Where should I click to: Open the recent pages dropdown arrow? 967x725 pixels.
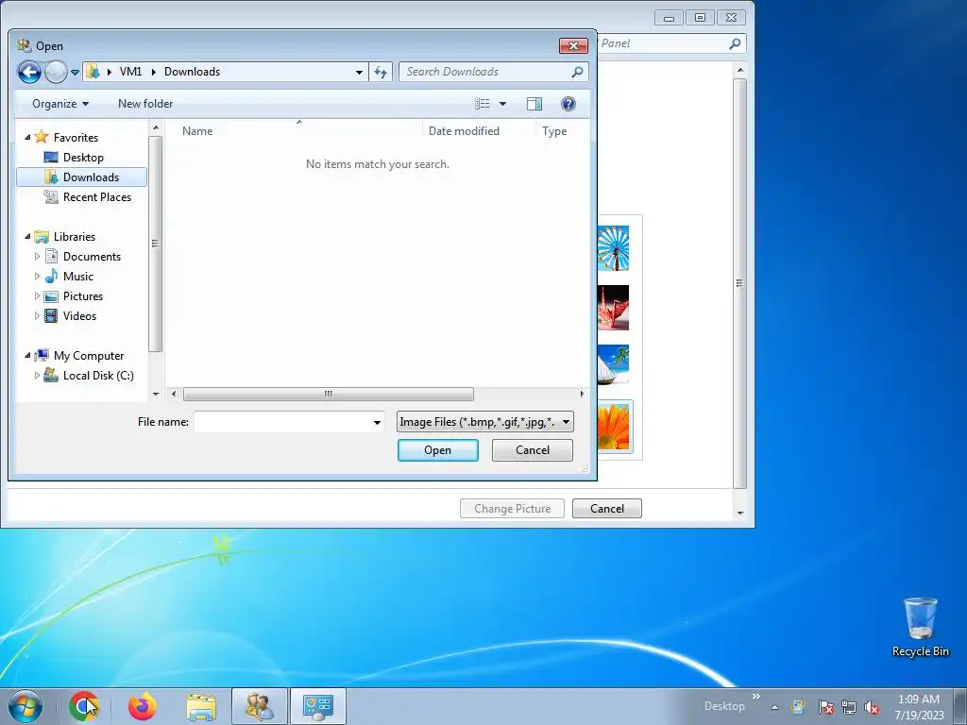coord(75,72)
